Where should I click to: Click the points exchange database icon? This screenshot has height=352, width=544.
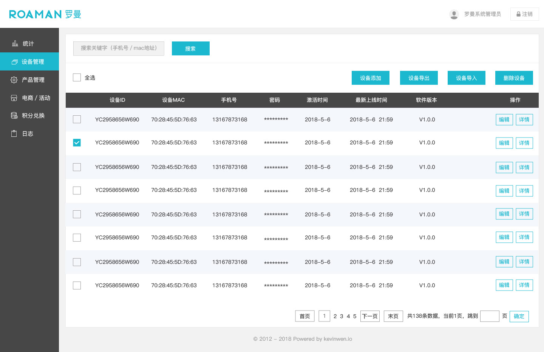pyautogui.click(x=14, y=116)
